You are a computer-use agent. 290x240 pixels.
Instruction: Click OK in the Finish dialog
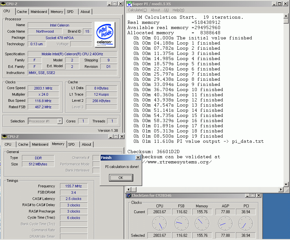[x=121, y=178]
